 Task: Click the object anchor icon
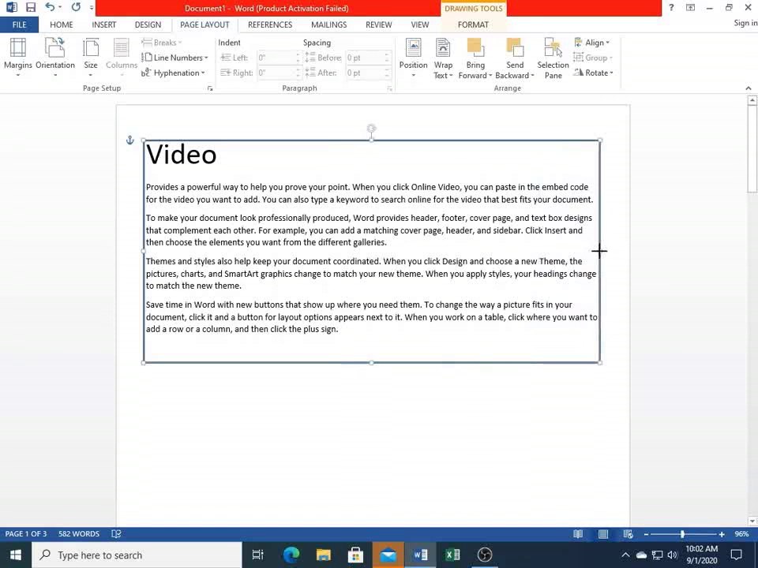coord(129,140)
